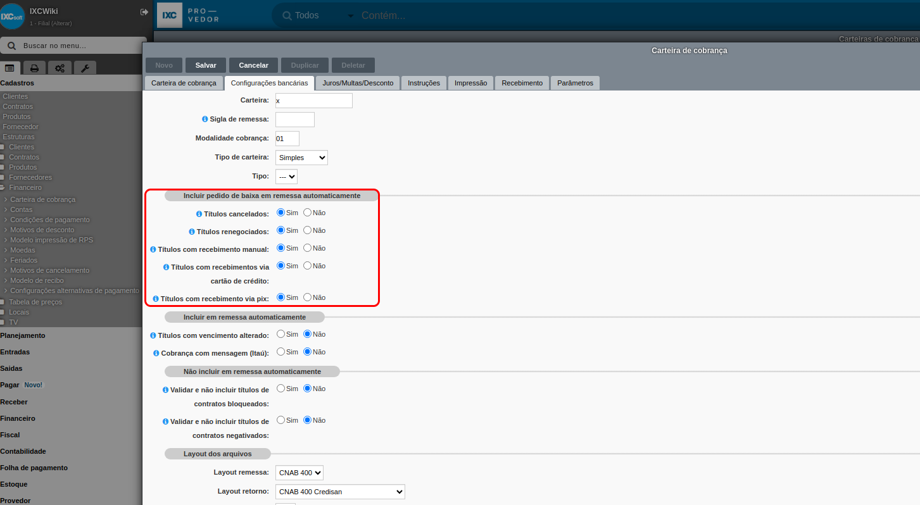Image resolution: width=920 pixels, height=505 pixels.
Task: Click the logout arrow icon beside IXCWiki
Action: [144, 12]
